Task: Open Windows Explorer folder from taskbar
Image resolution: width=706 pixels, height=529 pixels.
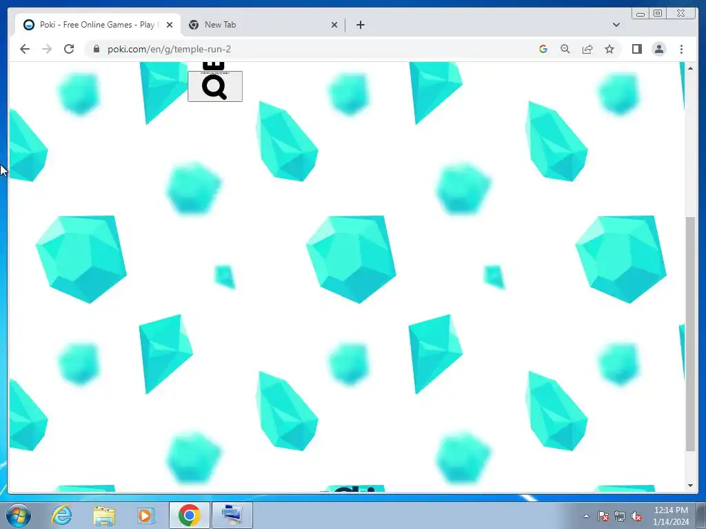Action: (x=104, y=515)
